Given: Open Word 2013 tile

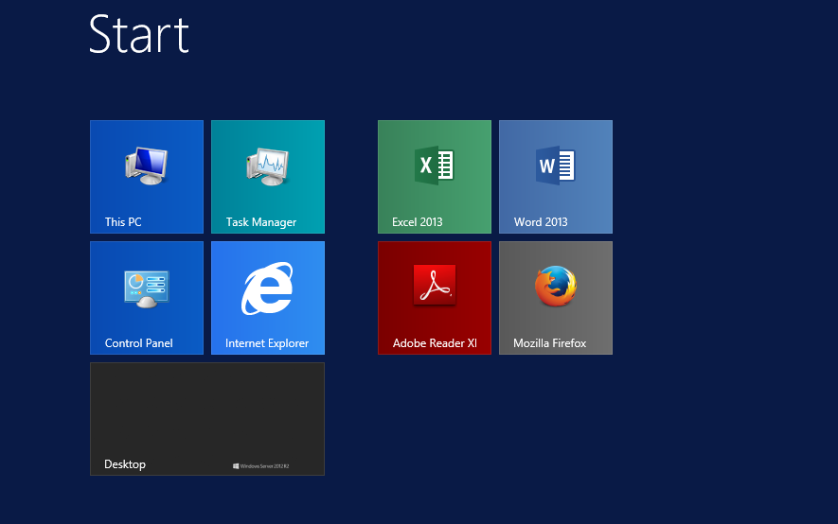Looking at the screenshot, I should pos(556,177).
